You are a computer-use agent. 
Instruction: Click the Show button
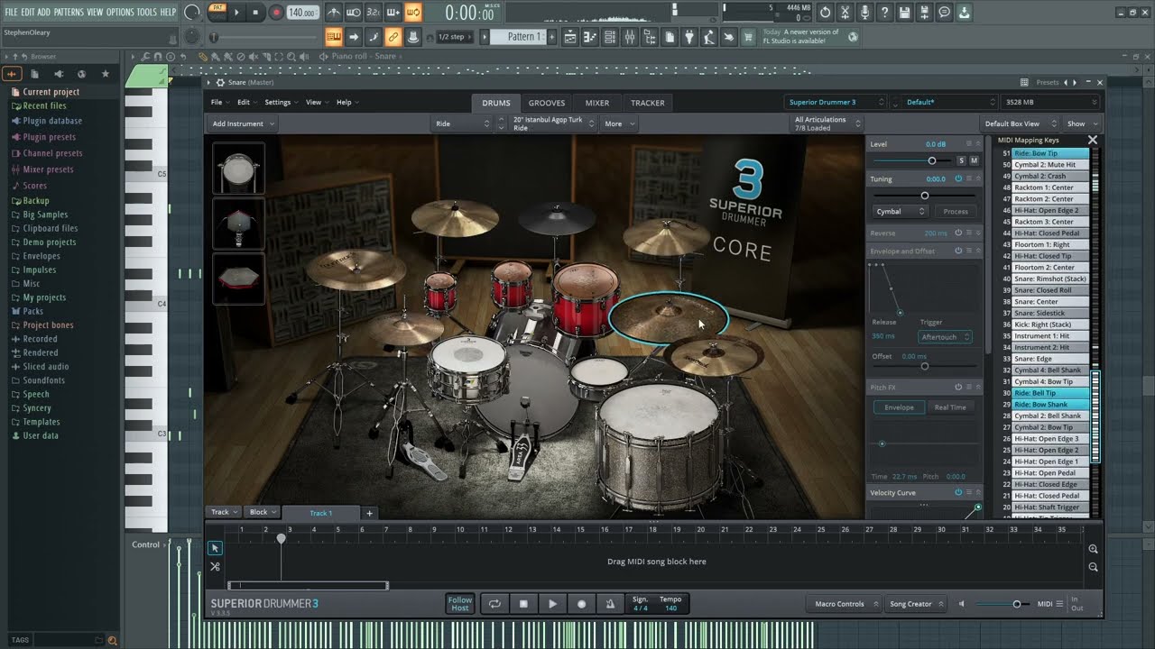tap(1081, 123)
